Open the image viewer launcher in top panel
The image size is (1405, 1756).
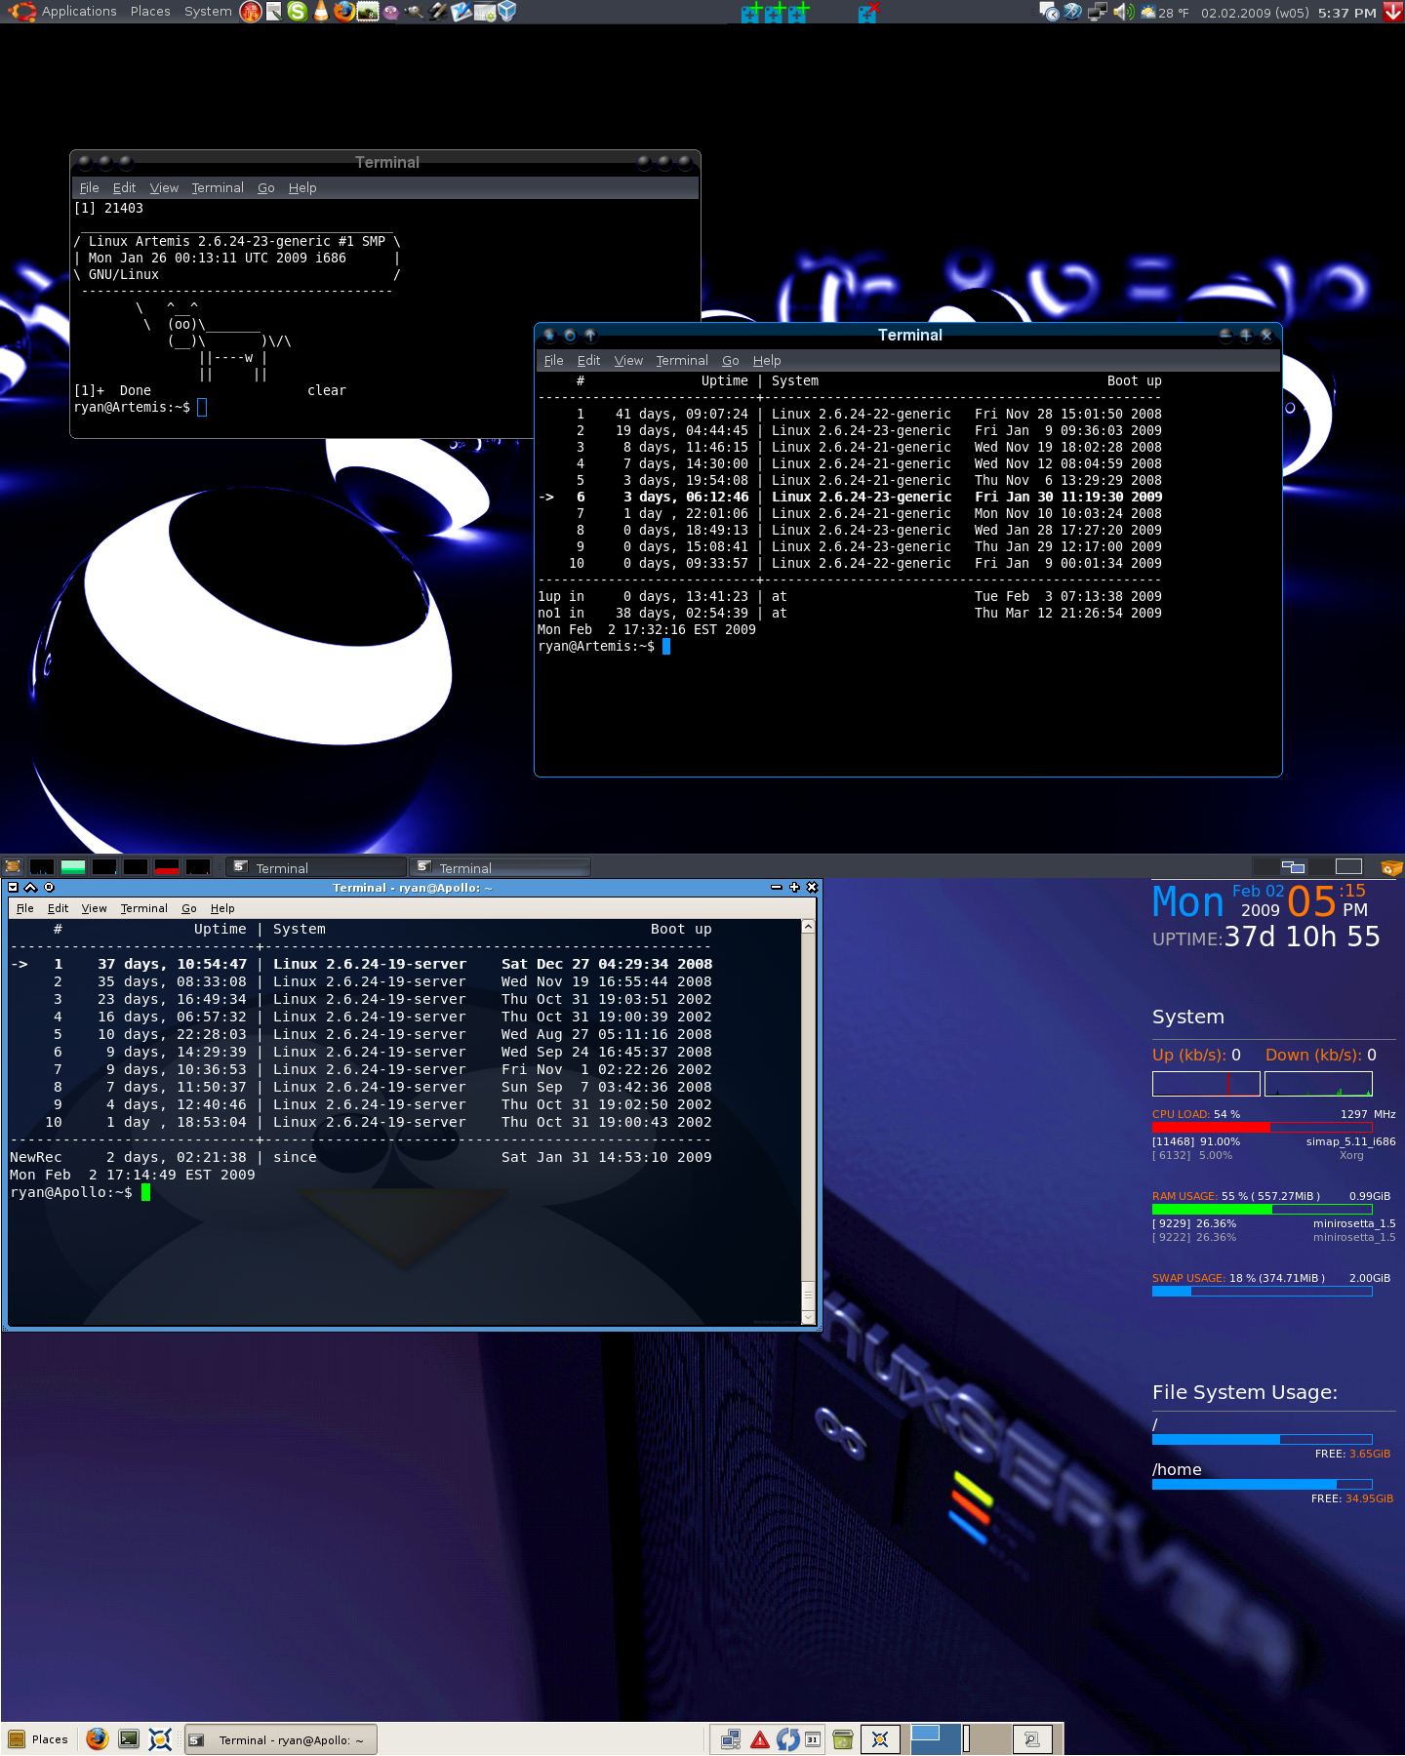point(368,12)
